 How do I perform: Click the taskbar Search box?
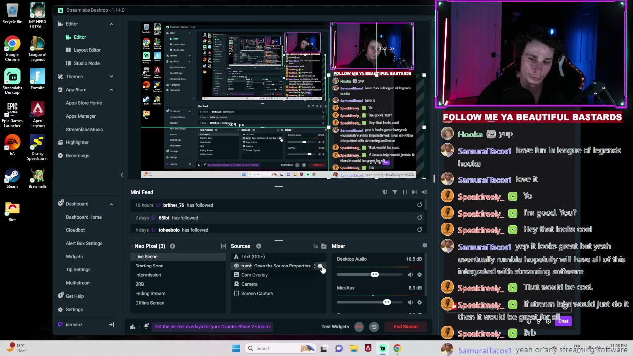(280, 348)
